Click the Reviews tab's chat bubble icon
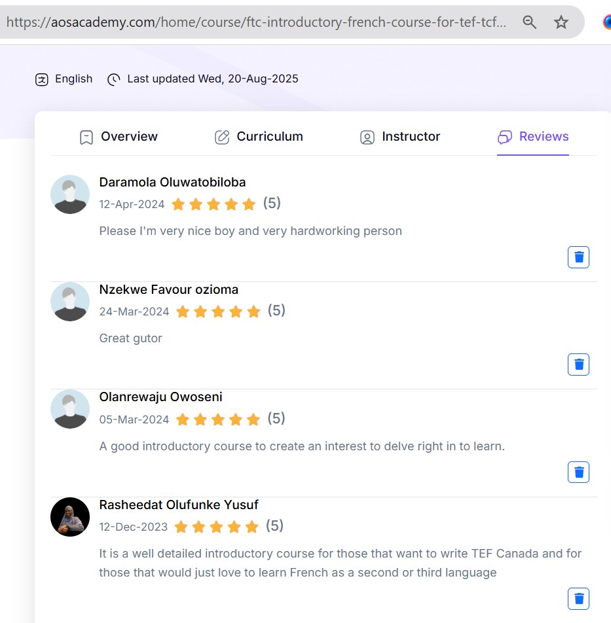The height and width of the screenshot is (623, 611). pos(505,137)
